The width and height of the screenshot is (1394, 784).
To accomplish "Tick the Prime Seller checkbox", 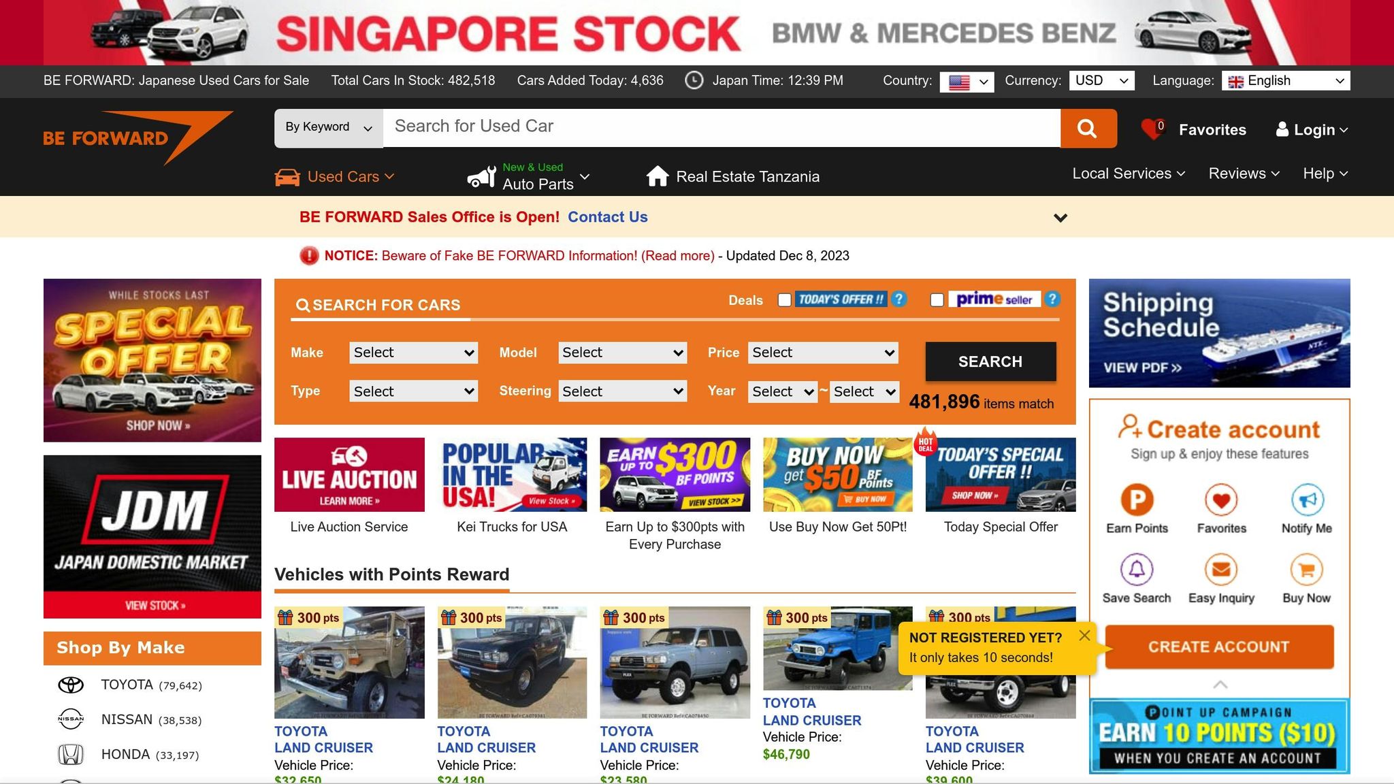I will tap(937, 300).
